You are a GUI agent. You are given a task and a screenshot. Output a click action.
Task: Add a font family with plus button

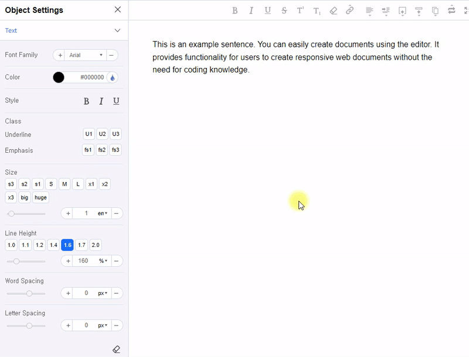(60, 55)
